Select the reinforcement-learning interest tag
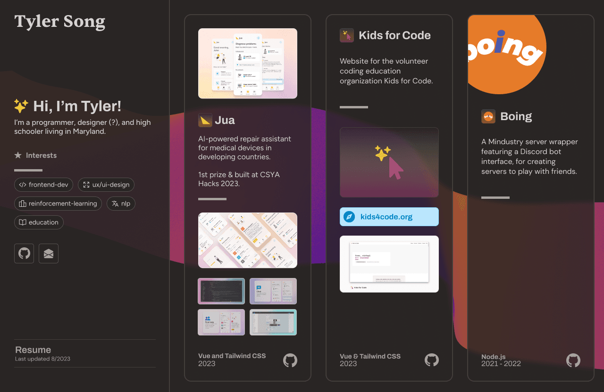This screenshot has height=392, width=604. coord(58,204)
